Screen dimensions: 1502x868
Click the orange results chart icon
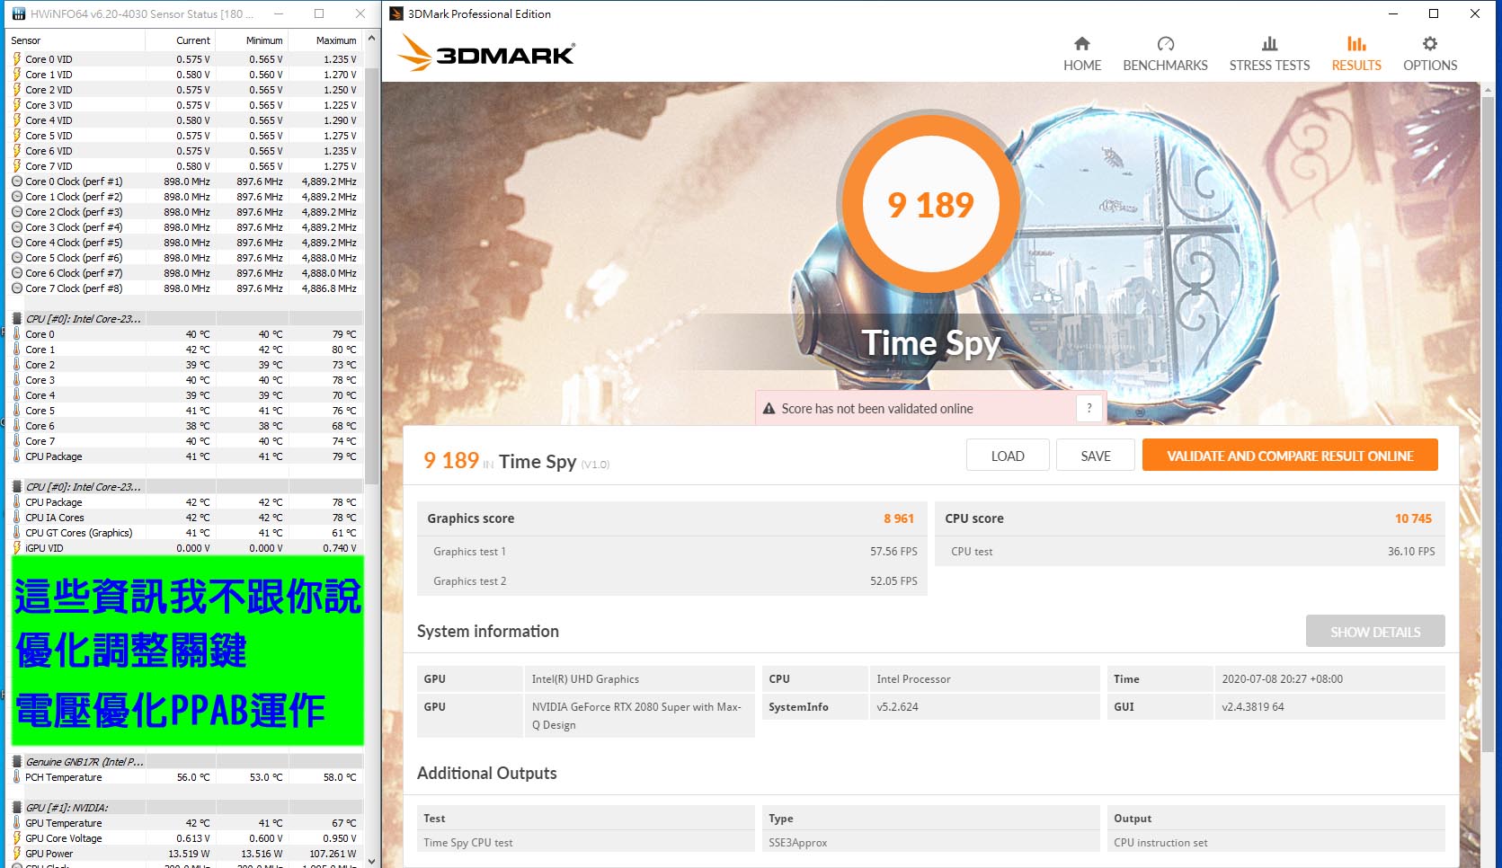click(1356, 43)
